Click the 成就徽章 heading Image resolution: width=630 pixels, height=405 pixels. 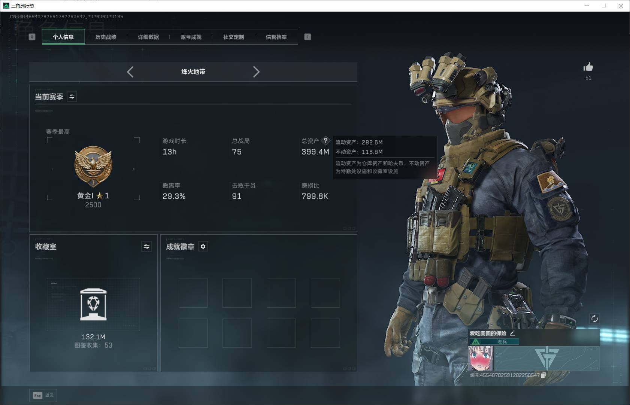click(x=180, y=246)
